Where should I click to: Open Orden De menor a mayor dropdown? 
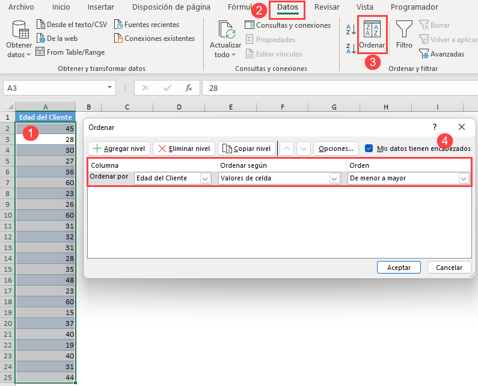[x=464, y=179]
